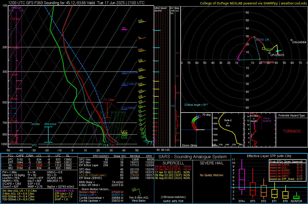Click the 'Eff Inflow Layer' row
Image resolution: width=308 pixels, height=204 pixels.
[x=116, y=165]
